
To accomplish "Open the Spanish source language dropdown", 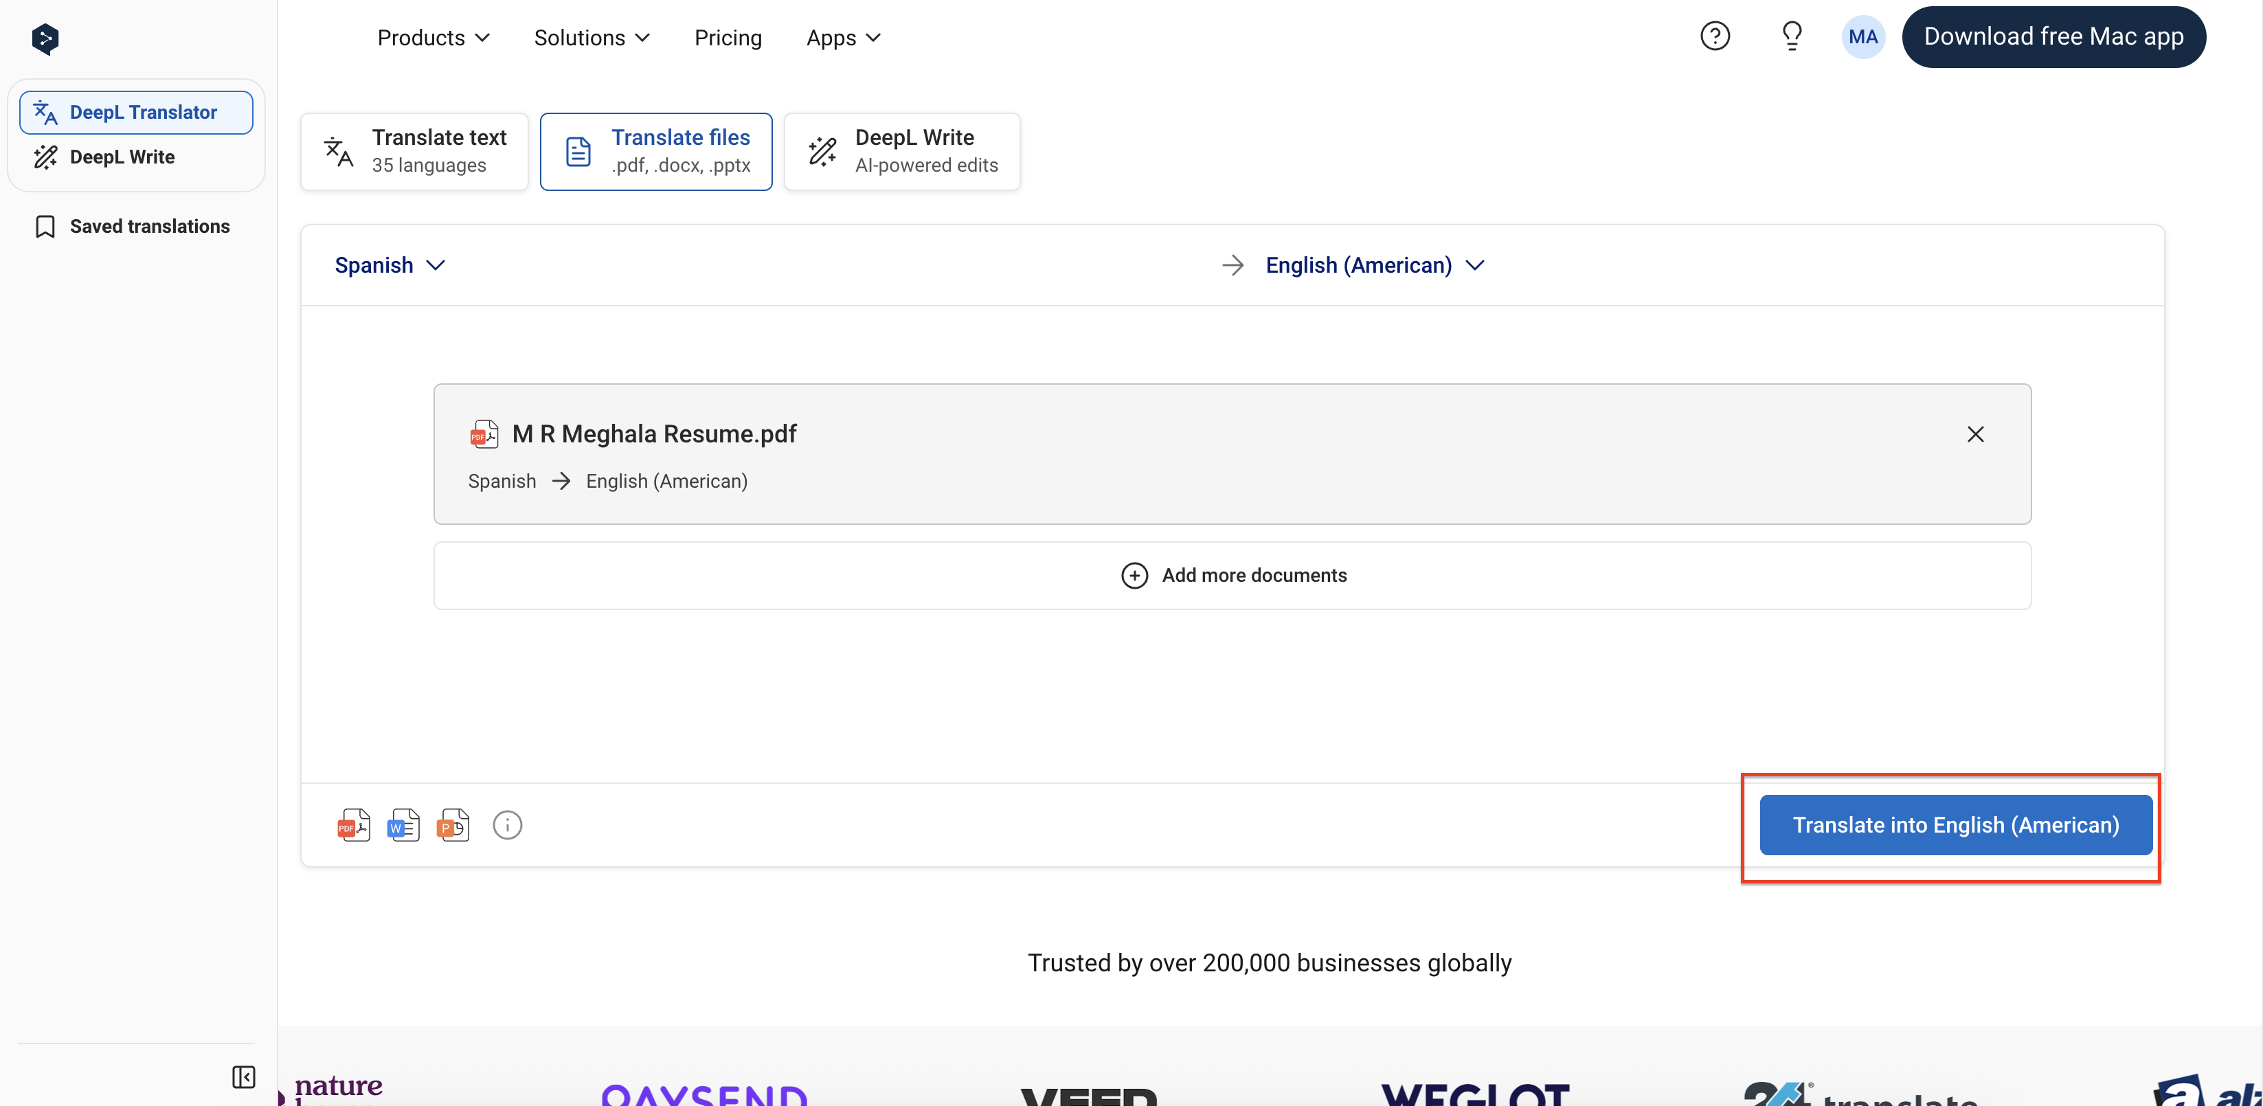I will (x=390, y=265).
